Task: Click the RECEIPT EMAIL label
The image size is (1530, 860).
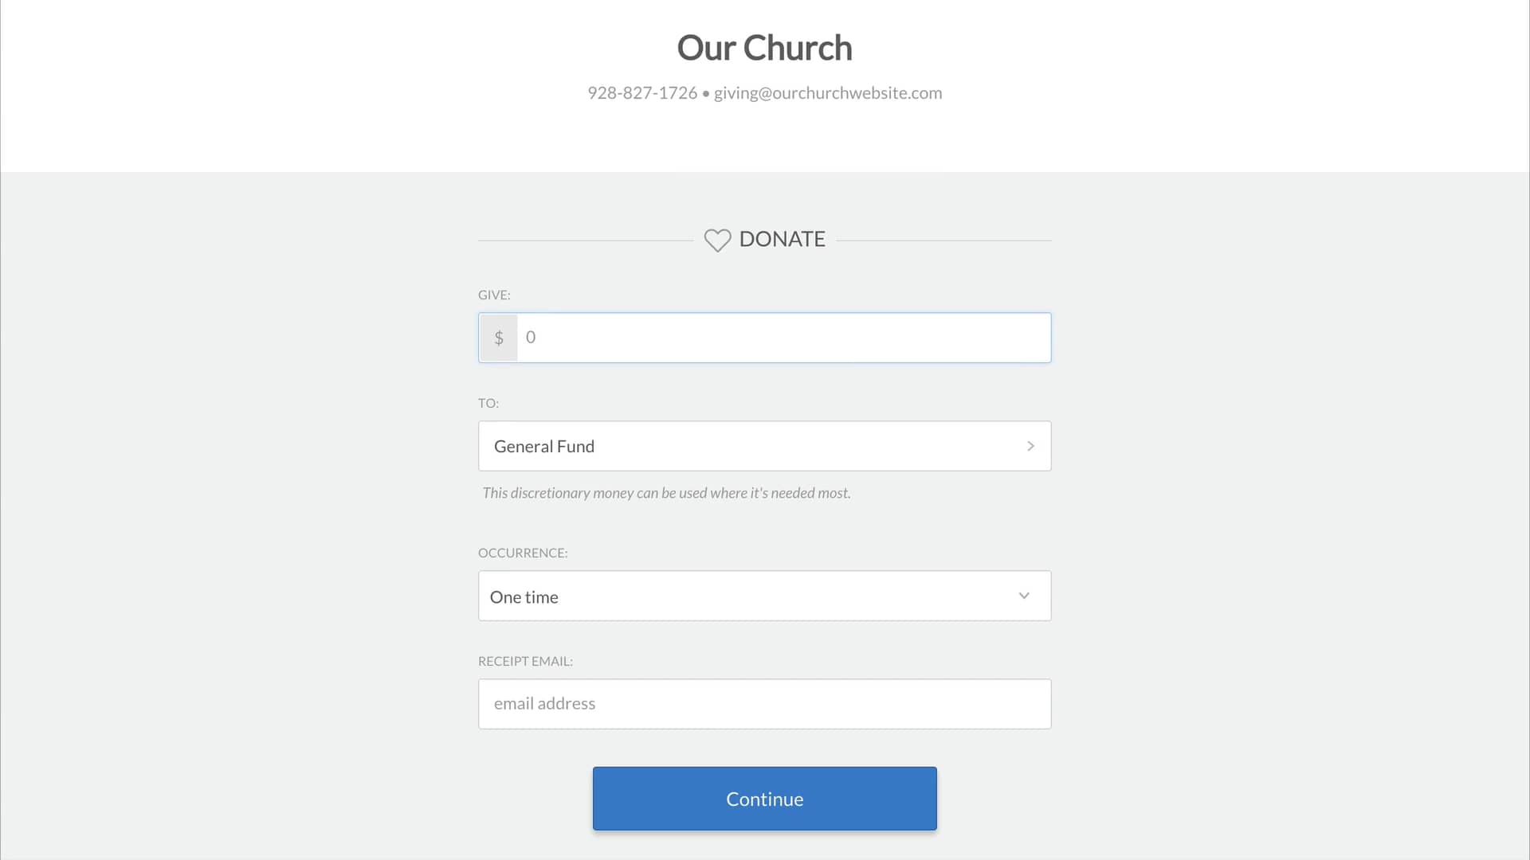Action: click(525, 661)
